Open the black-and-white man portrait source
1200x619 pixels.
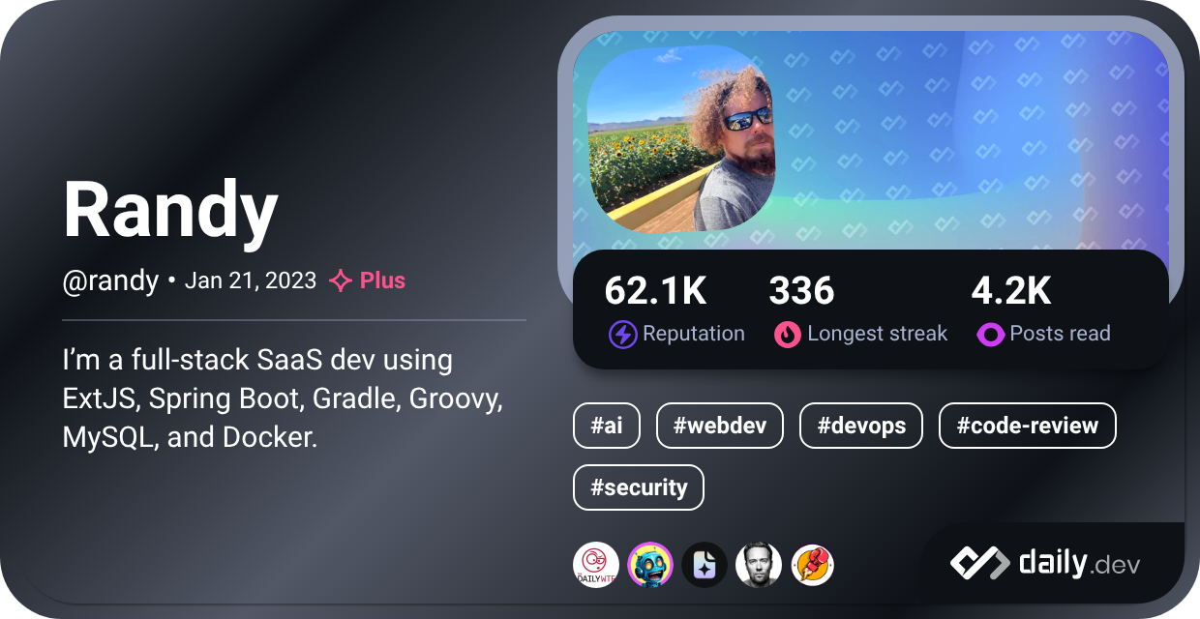[759, 565]
